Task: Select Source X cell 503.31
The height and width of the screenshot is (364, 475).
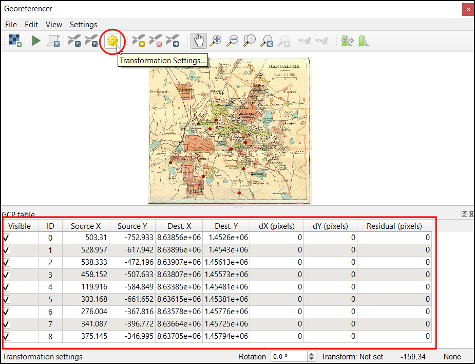Action: coord(86,238)
